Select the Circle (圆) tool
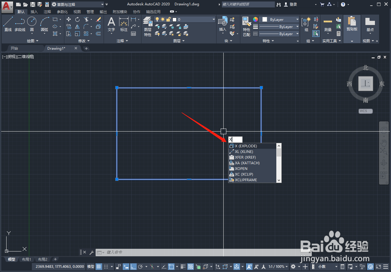Screen dimensions: 391x272 pyautogui.click(x=32, y=24)
